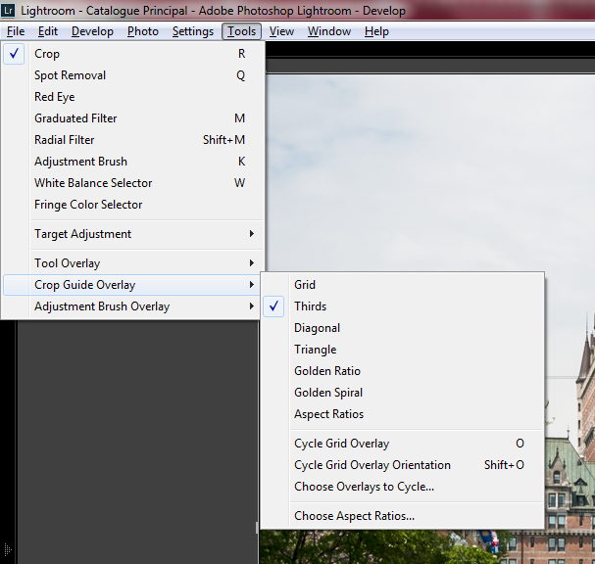
Task: Select the Fringe Color Selector
Action: 132,205
